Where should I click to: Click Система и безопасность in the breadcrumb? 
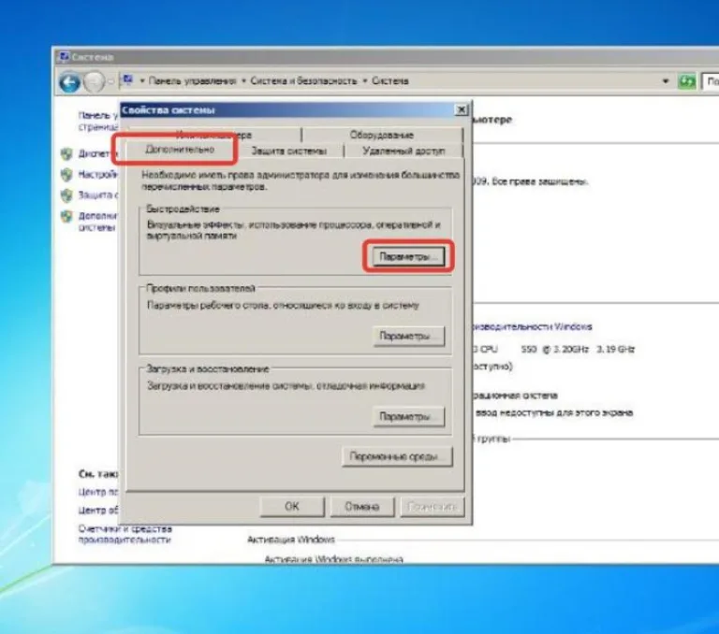click(303, 81)
